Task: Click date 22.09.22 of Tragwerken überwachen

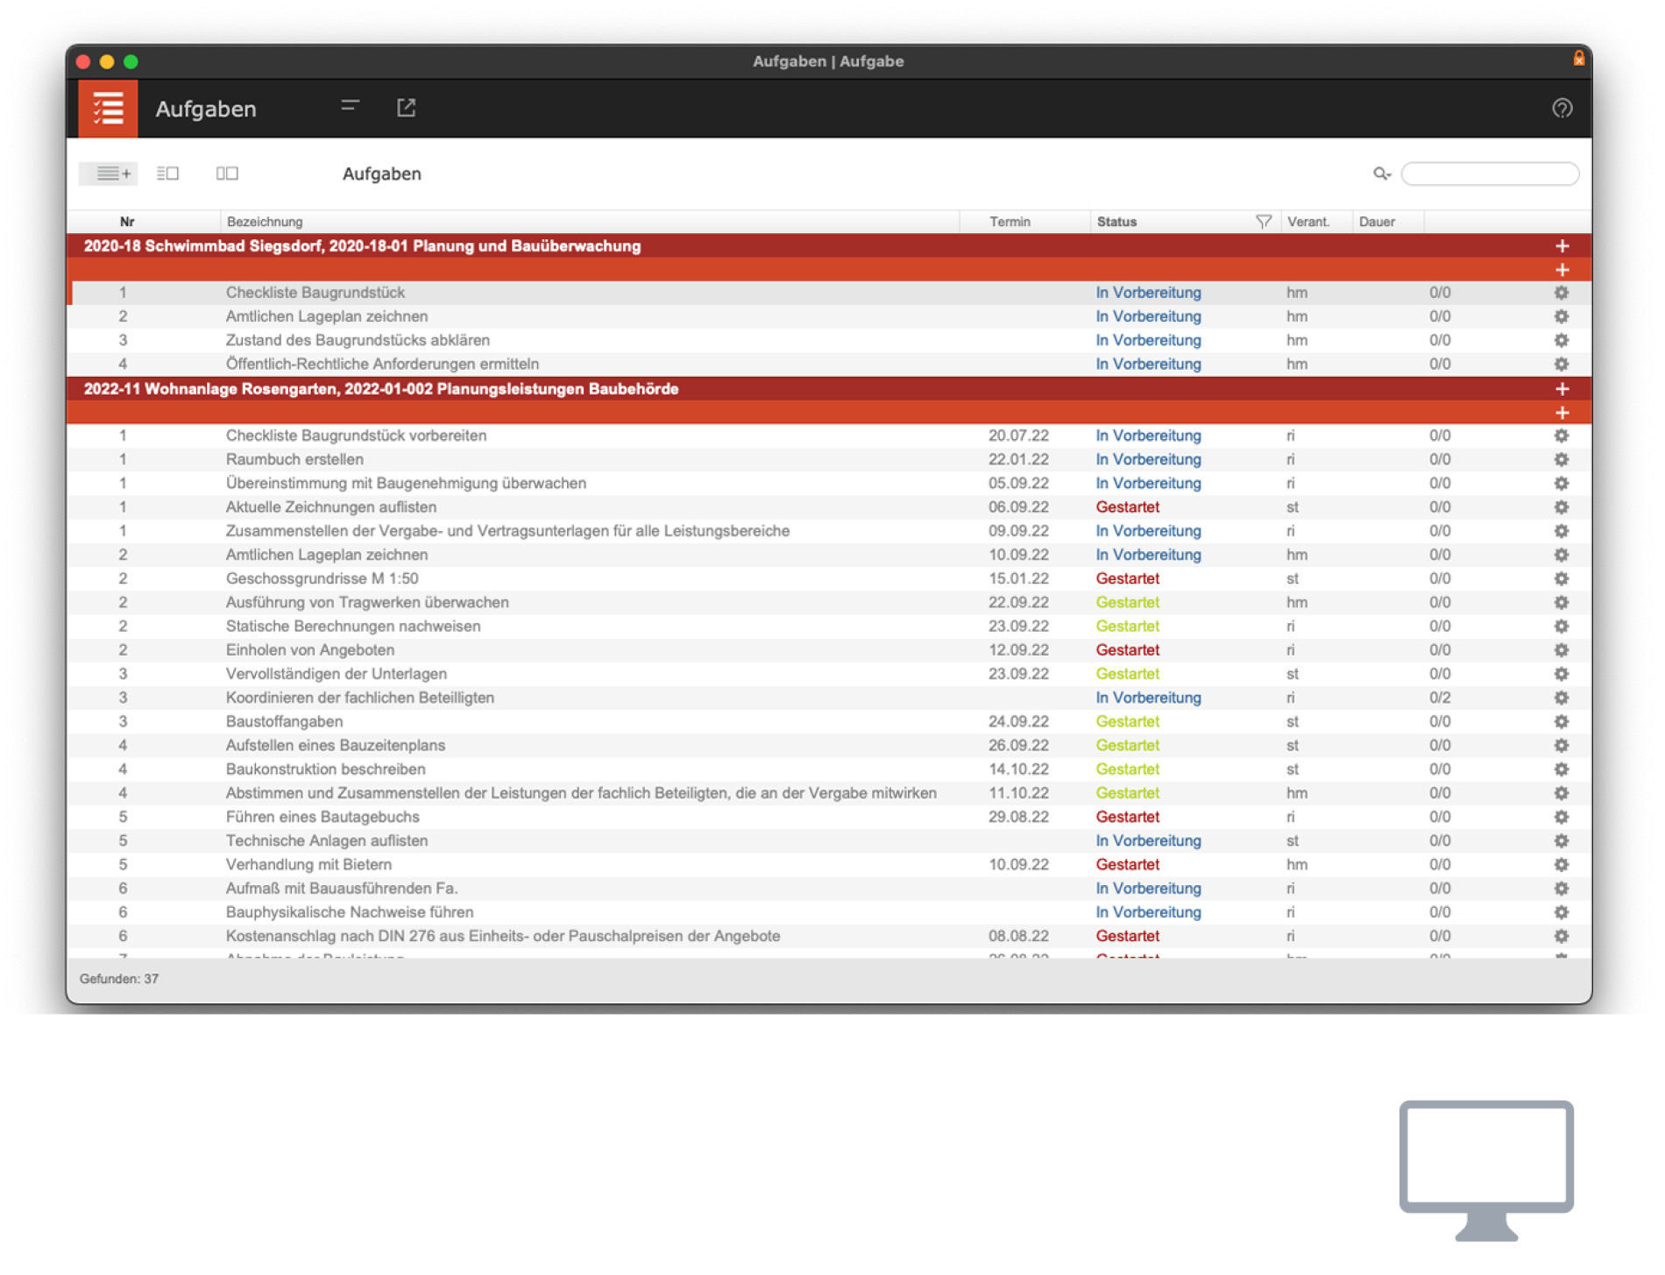Action: click(1018, 602)
